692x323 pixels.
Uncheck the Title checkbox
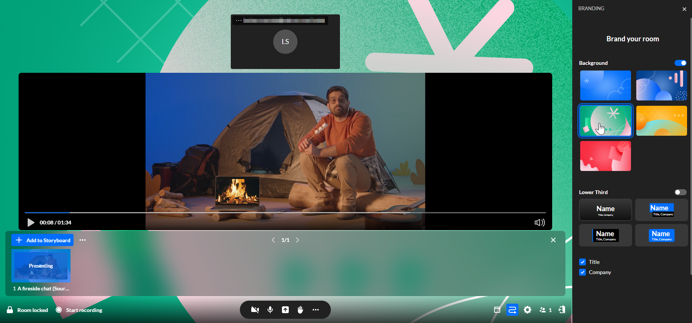(x=582, y=262)
